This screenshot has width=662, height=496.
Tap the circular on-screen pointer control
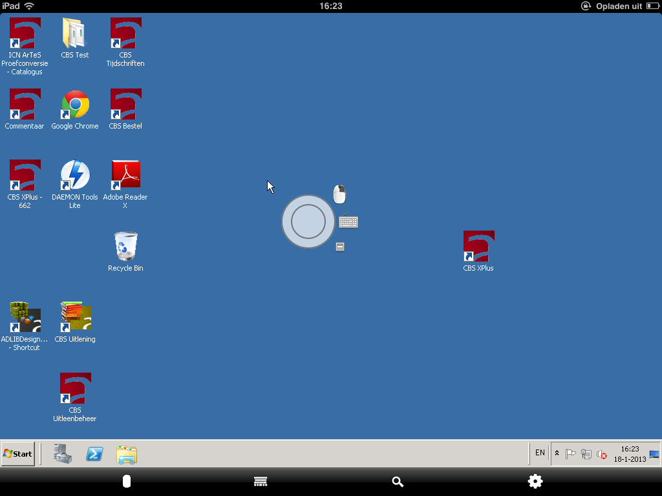tap(308, 222)
